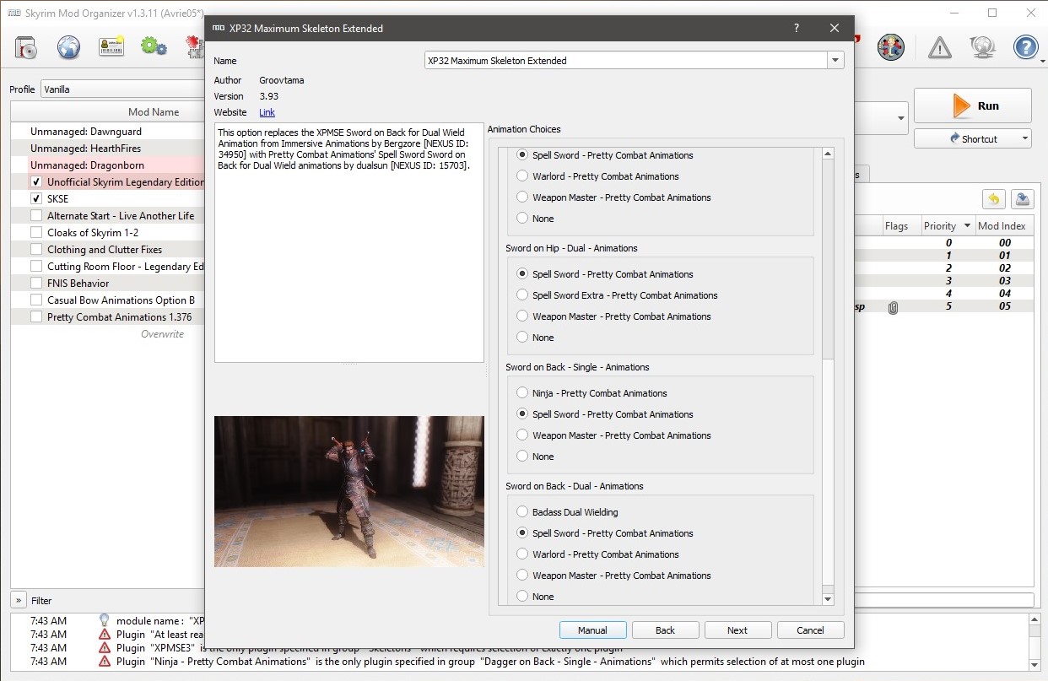The width and height of the screenshot is (1048, 681).
Task: Expand the filter panel with the double arrow
Action: click(x=18, y=600)
